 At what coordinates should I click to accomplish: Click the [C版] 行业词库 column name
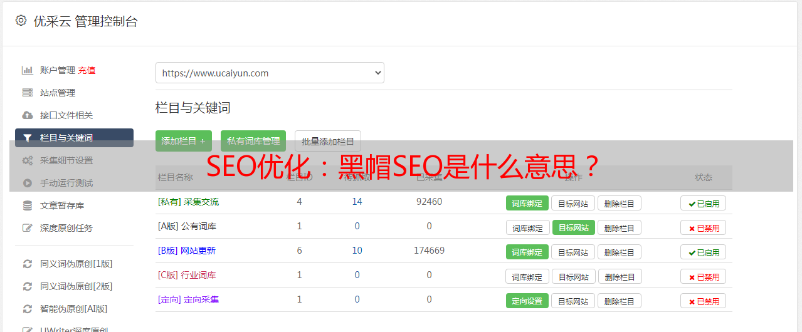click(x=187, y=275)
